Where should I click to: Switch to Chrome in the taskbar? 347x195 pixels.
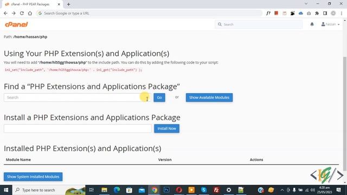[x=154, y=190]
